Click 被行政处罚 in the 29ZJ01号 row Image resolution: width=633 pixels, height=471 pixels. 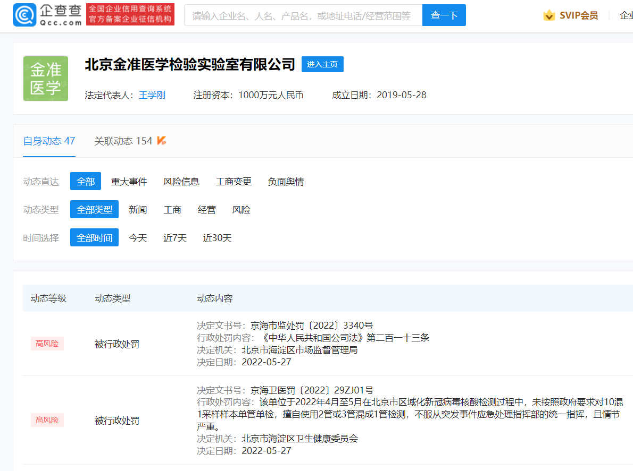[117, 421]
